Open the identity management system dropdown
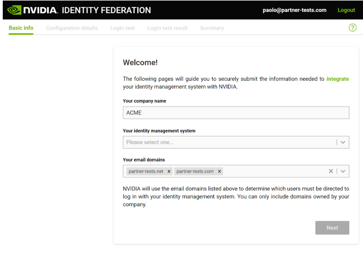363x253 pixels. click(236, 142)
